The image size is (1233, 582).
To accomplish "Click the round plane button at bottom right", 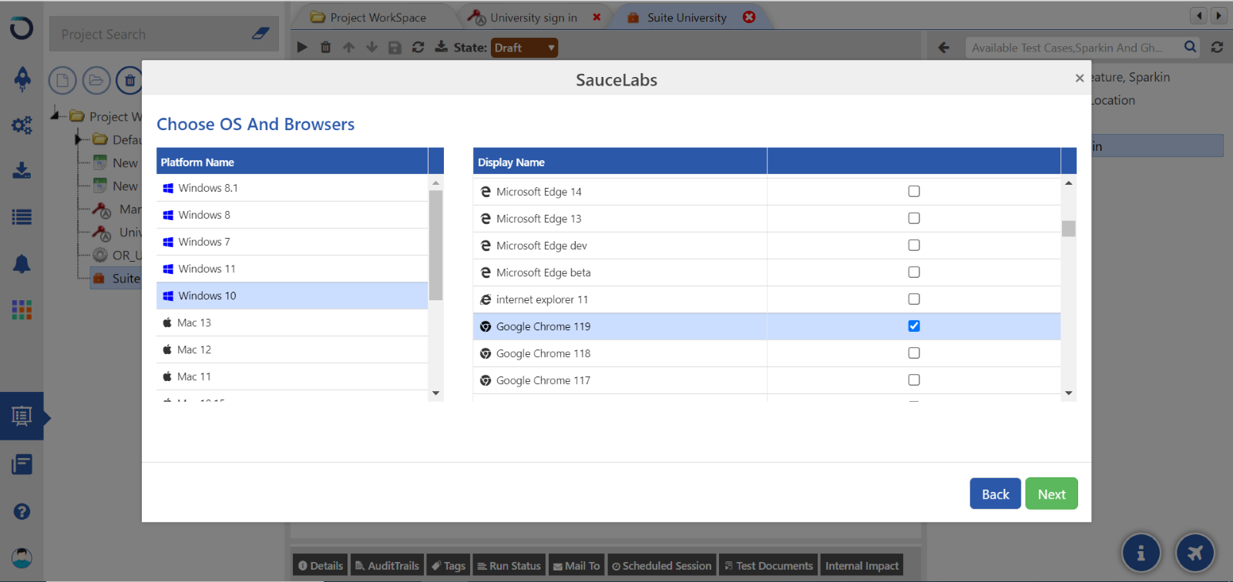I will tap(1195, 552).
